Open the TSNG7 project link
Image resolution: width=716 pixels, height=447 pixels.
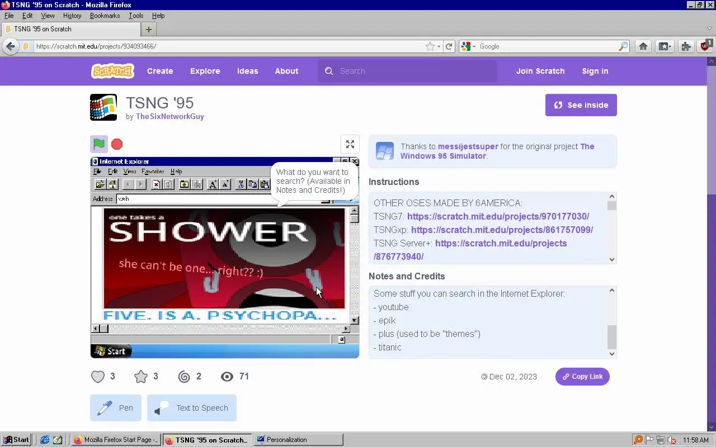coord(498,216)
